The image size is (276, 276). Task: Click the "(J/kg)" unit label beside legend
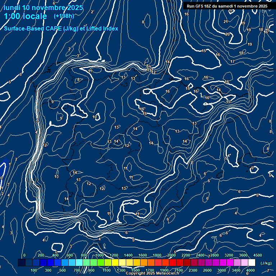click(266, 263)
